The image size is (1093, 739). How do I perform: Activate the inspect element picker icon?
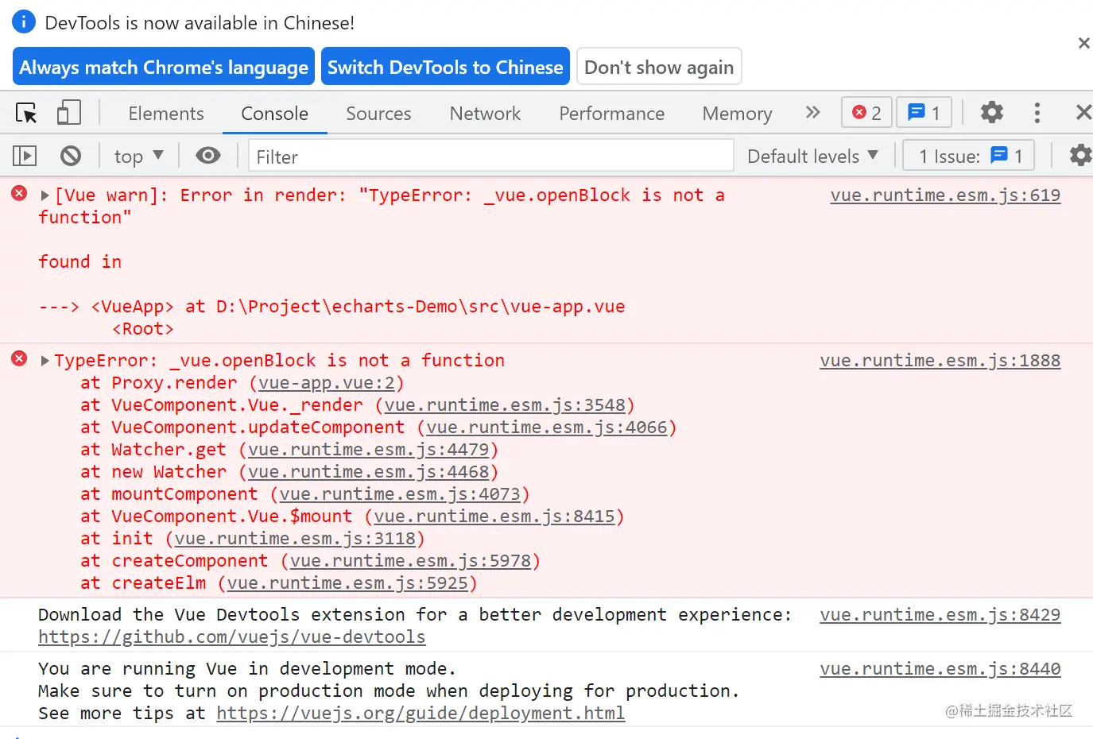[26, 113]
